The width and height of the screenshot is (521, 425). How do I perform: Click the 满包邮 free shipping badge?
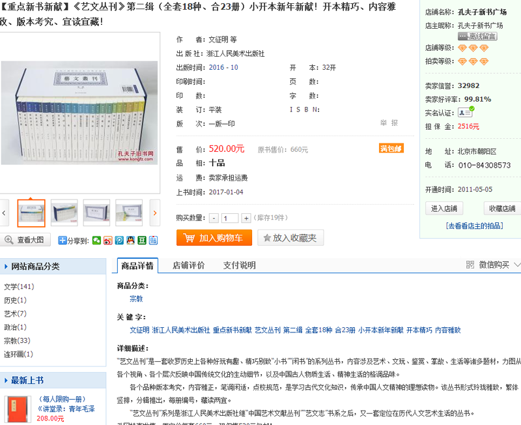point(391,149)
